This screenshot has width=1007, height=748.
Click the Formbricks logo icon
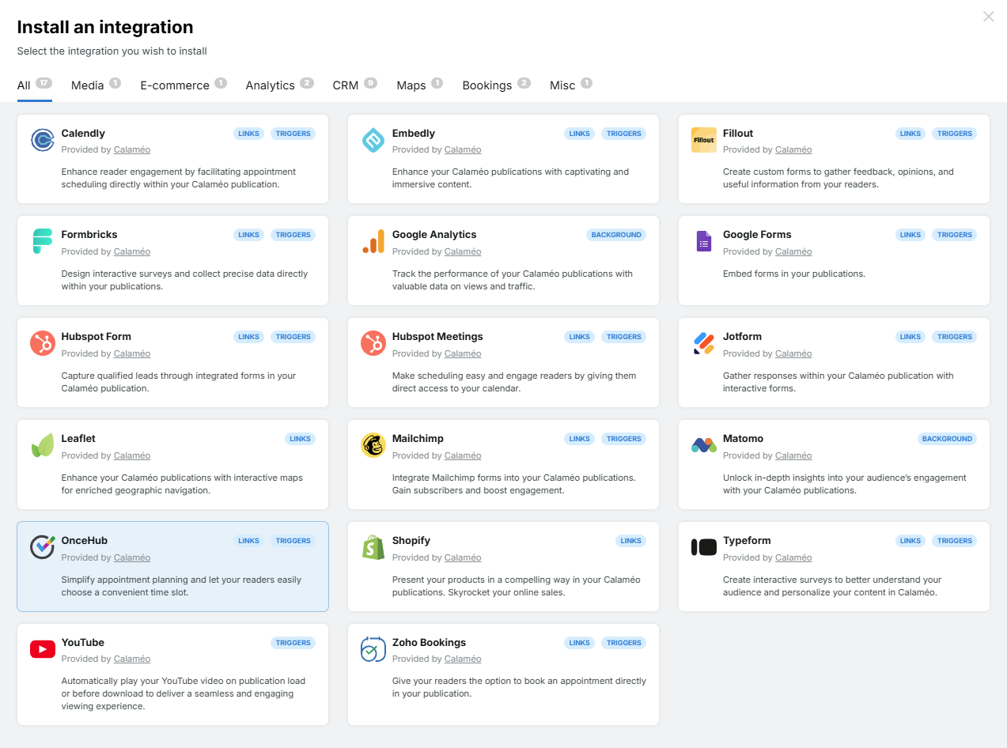(x=43, y=242)
